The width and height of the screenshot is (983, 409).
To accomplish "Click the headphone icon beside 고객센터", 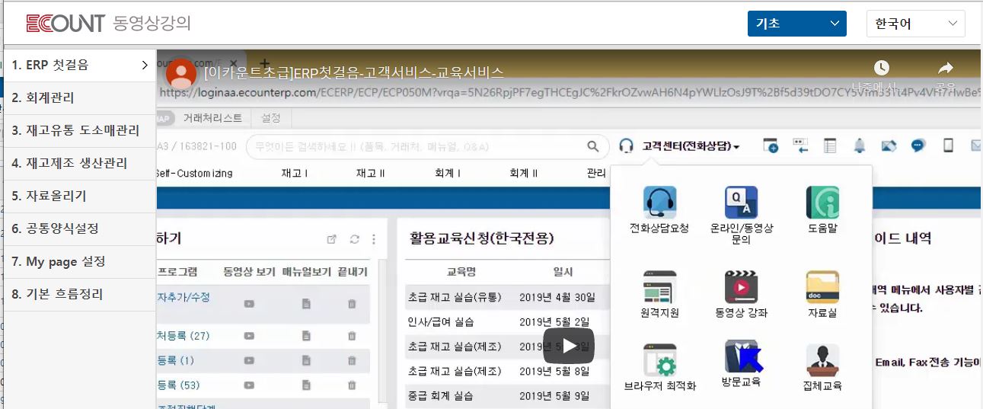I will (627, 146).
